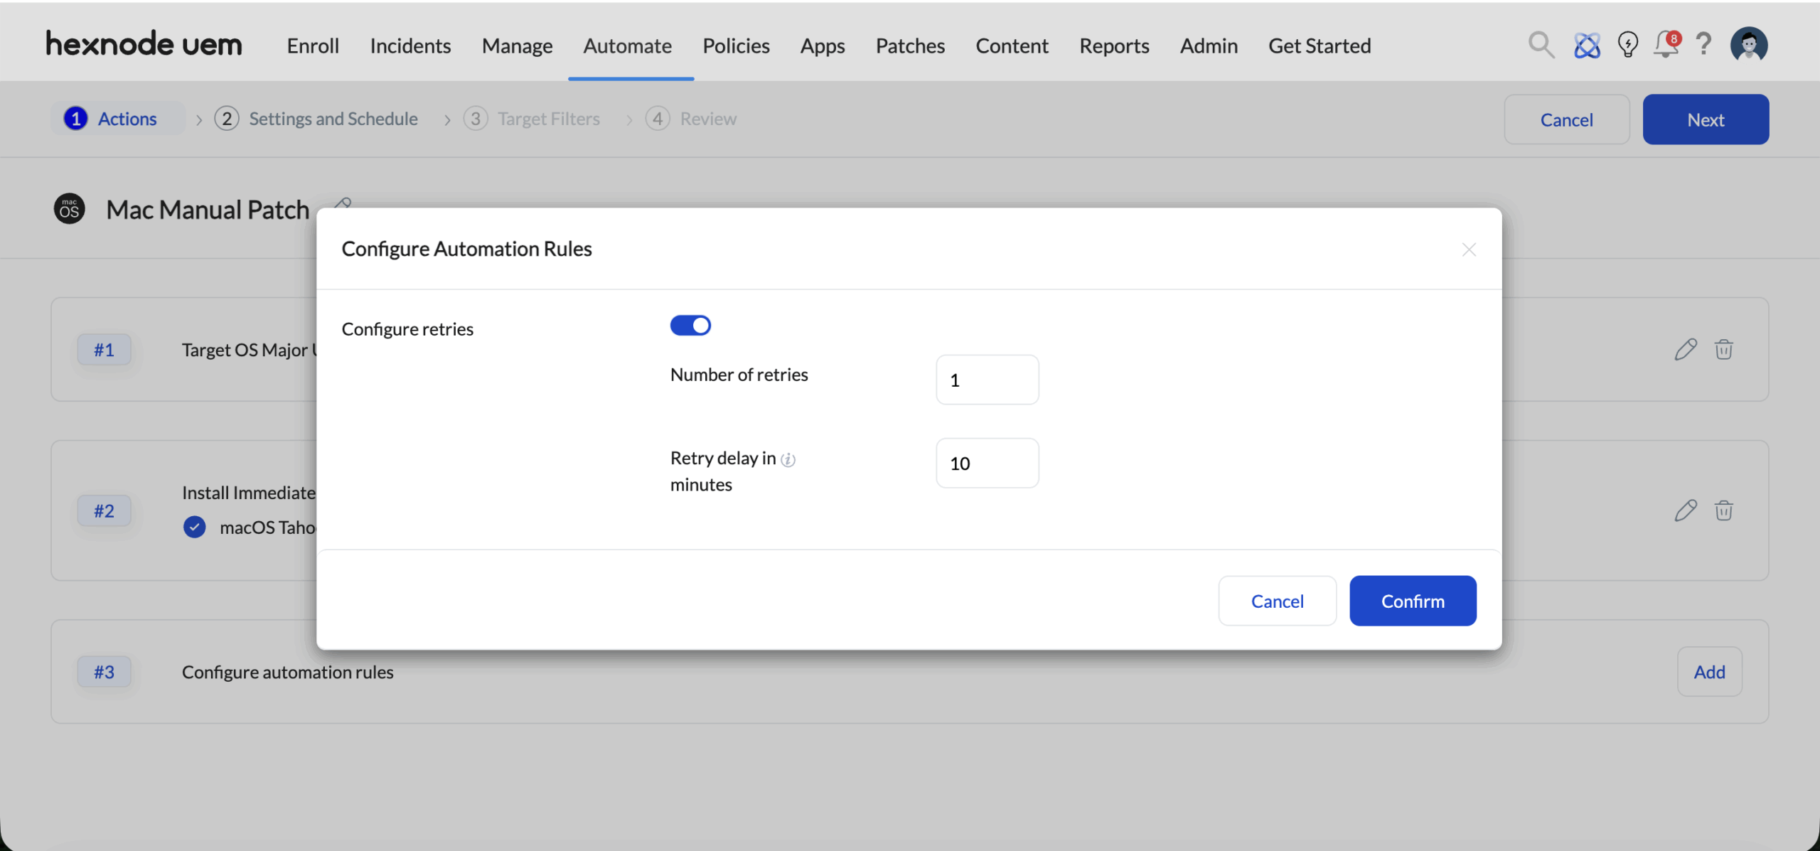Click the #1 action badge
The image size is (1820, 851).
105,349
